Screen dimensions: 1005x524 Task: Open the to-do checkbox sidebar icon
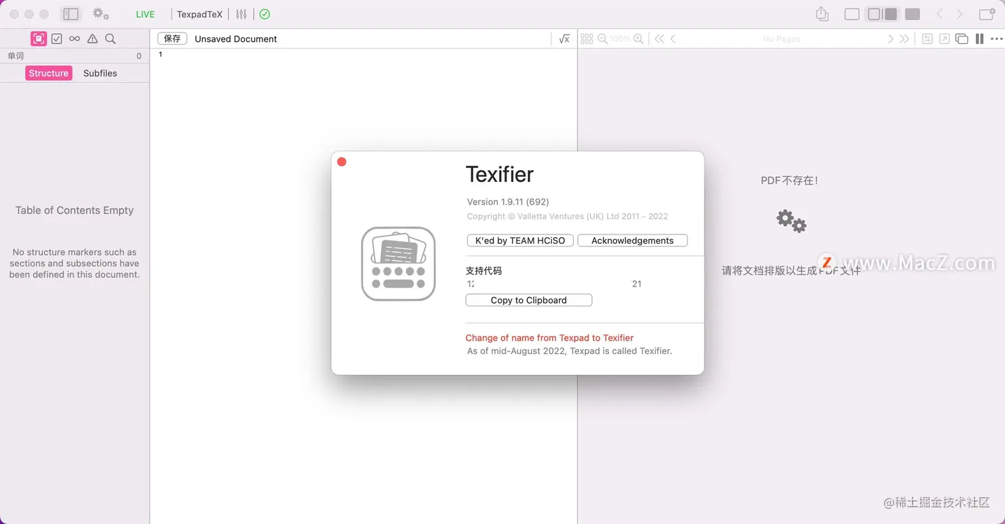57,39
